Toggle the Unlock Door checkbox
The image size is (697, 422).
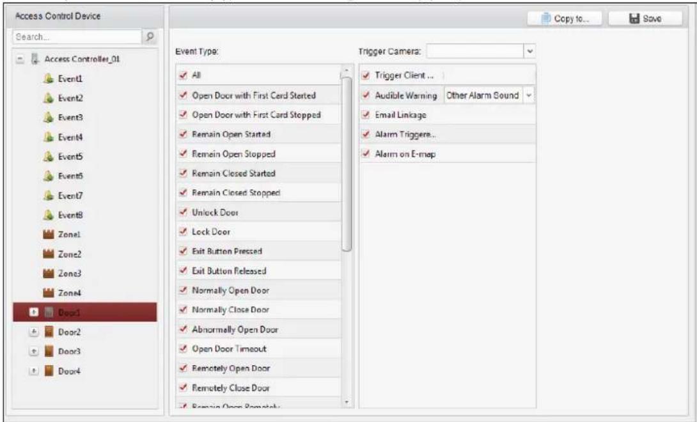(183, 212)
